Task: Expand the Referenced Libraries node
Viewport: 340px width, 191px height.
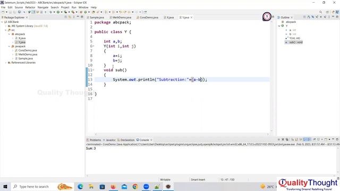Action: pos(6,63)
